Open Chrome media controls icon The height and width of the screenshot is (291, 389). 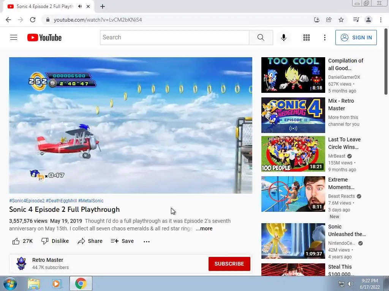coord(356,20)
